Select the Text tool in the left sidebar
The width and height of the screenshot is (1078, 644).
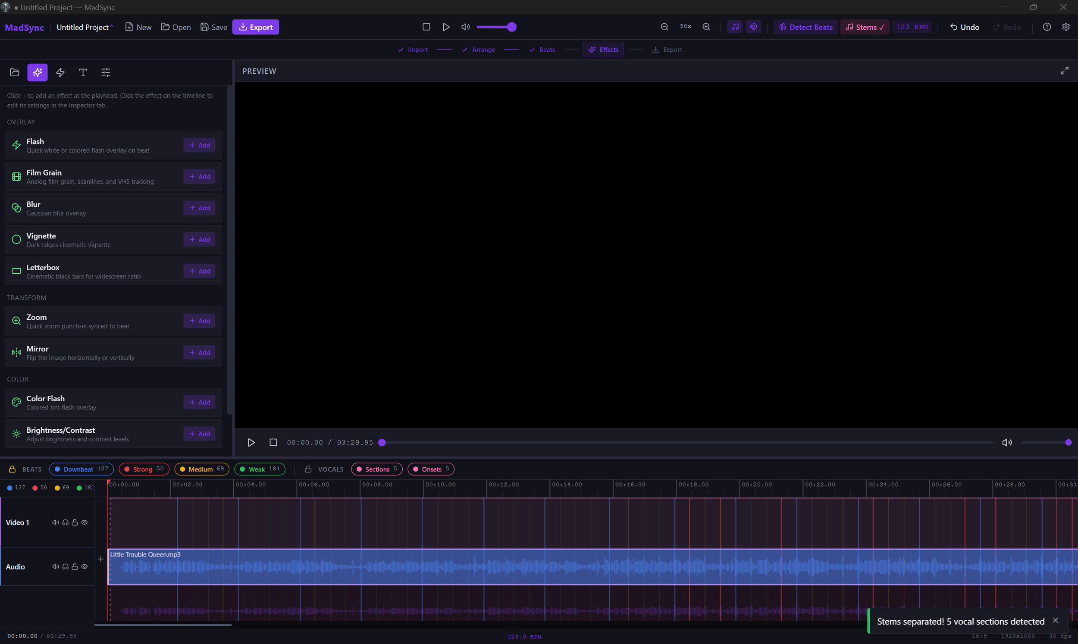click(x=82, y=72)
